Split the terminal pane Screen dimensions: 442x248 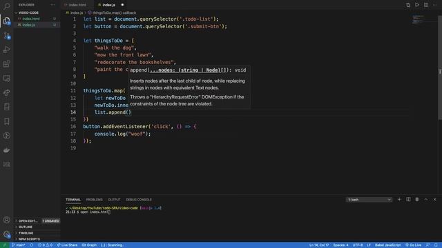[408, 199]
